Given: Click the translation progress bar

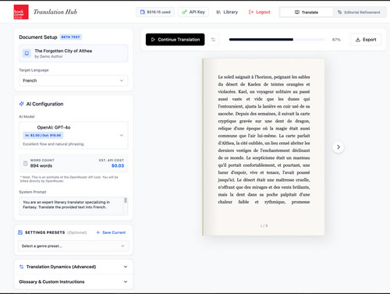Looking at the screenshot, I should [277, 40].
